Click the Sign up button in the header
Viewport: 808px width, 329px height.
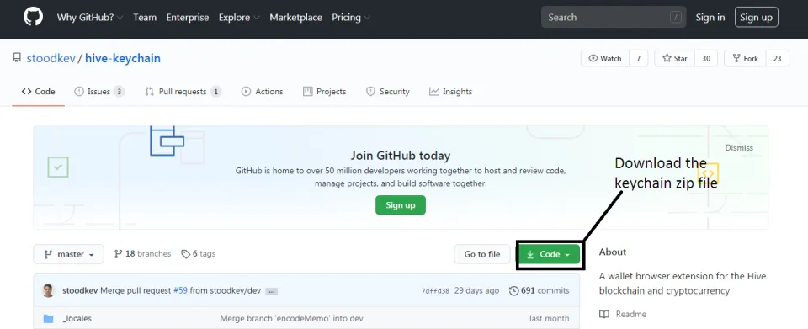(x=756, y=17)
